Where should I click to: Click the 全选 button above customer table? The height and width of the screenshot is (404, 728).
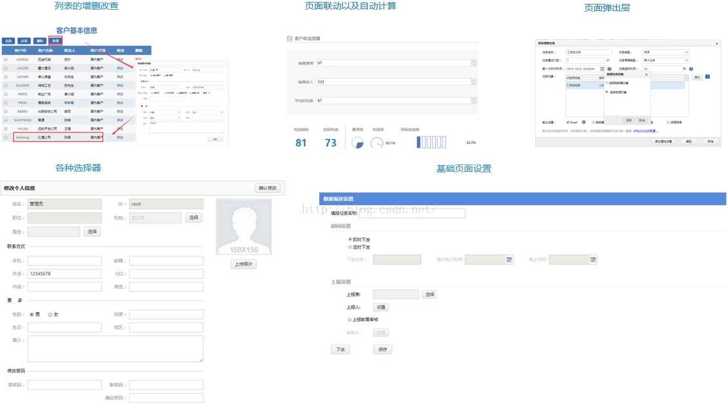pos(9,41)
